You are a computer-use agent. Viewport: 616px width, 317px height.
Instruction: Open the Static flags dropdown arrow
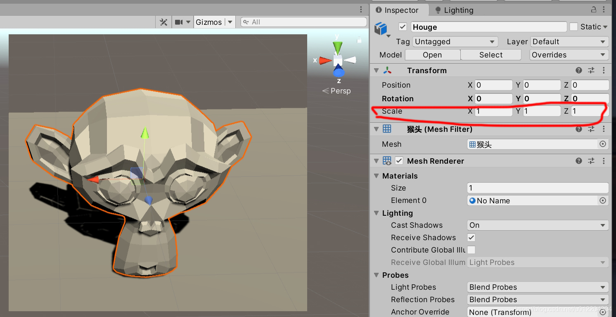pyautogui.click(x=605, y=27)
